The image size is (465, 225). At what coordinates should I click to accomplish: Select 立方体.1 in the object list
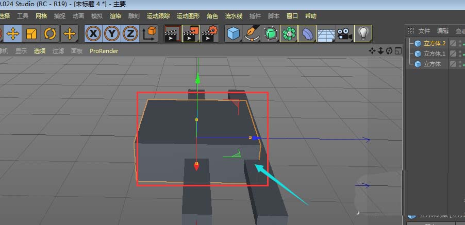click(x=433, y=54)
